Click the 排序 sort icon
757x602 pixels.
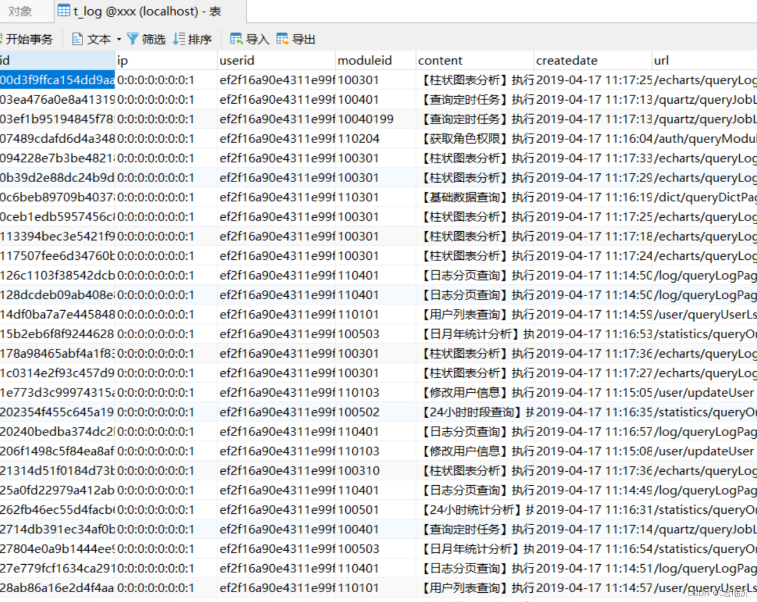point(179,39)
